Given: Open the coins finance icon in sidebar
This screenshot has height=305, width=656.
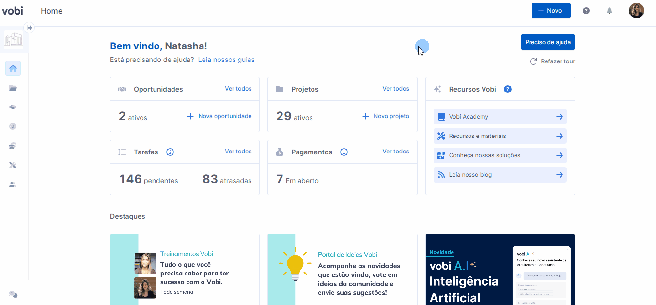Looking at the screenshot, I should click(x=13, y=146).
